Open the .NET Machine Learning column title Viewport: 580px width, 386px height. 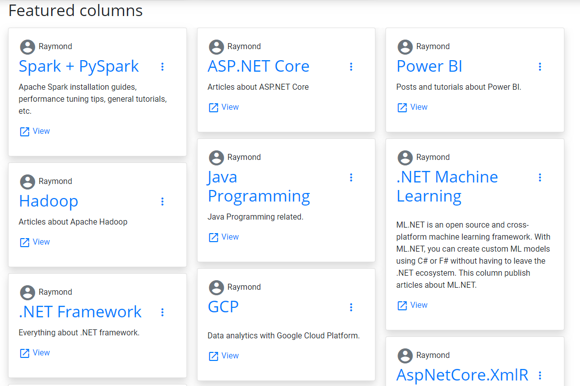coord(447,186)
